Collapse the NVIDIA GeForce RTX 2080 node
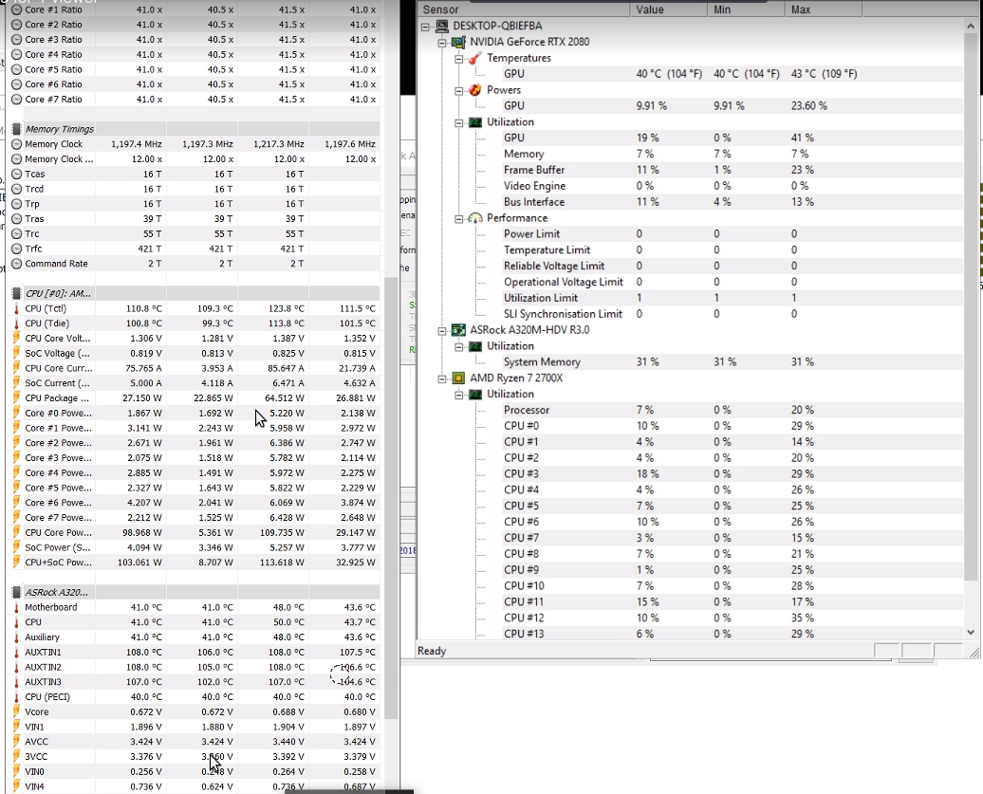 [x=442, y=42]
